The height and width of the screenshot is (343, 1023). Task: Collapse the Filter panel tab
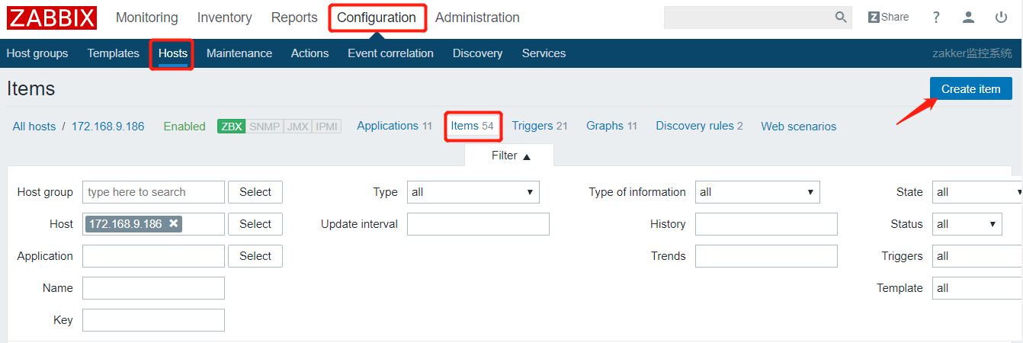510,155
